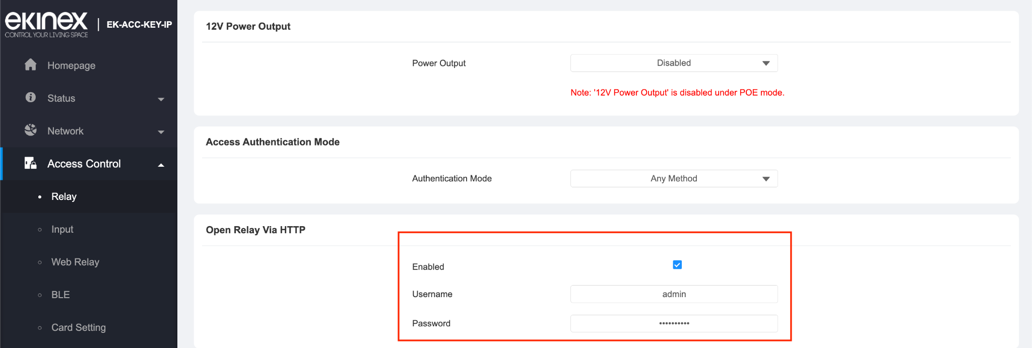Click the Password input field
The image size is (1032, 348).
coord(674,323)
